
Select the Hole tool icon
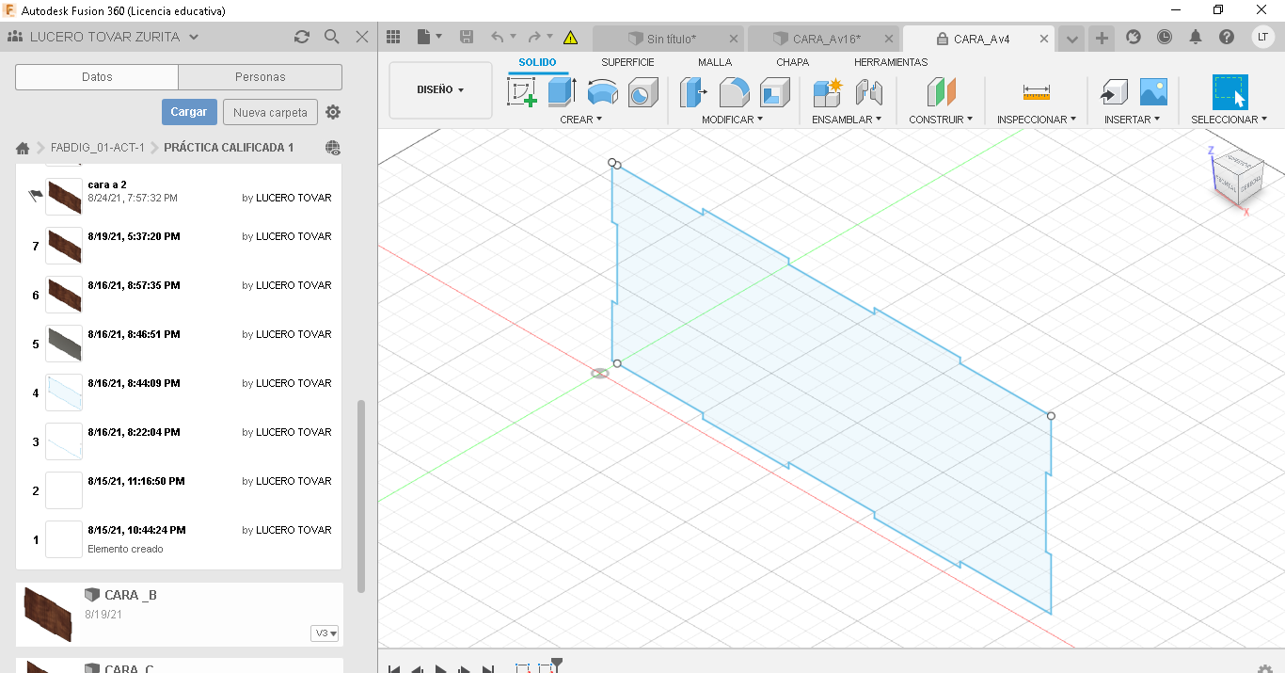tap(642, 92)
